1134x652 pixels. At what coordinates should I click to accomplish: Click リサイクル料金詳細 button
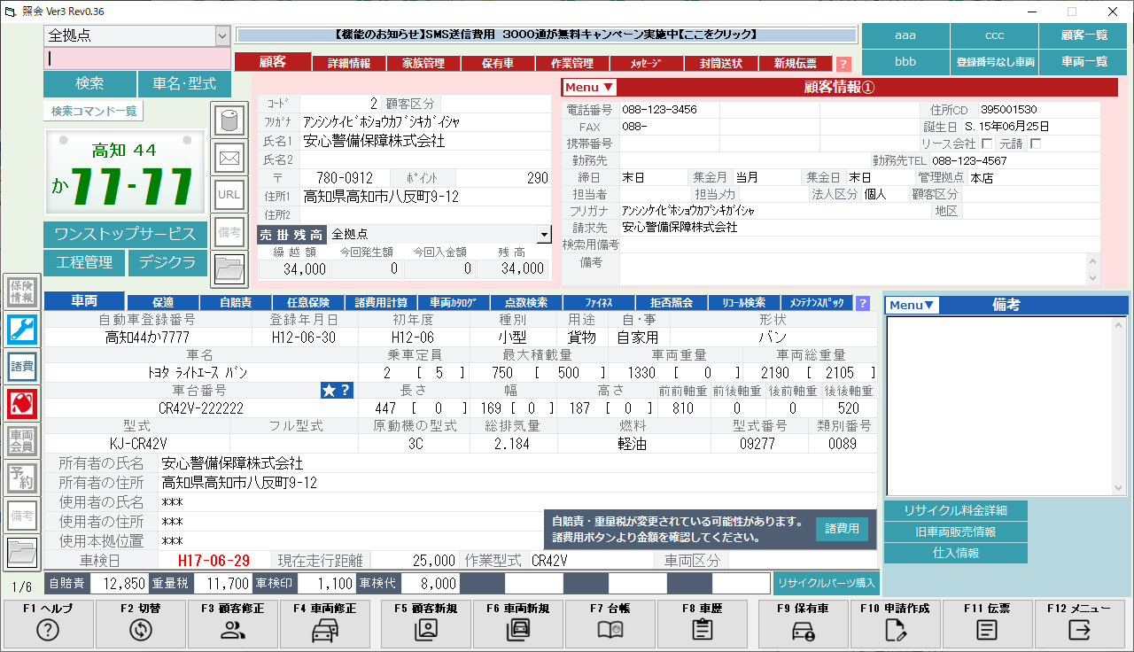(956, 511)
